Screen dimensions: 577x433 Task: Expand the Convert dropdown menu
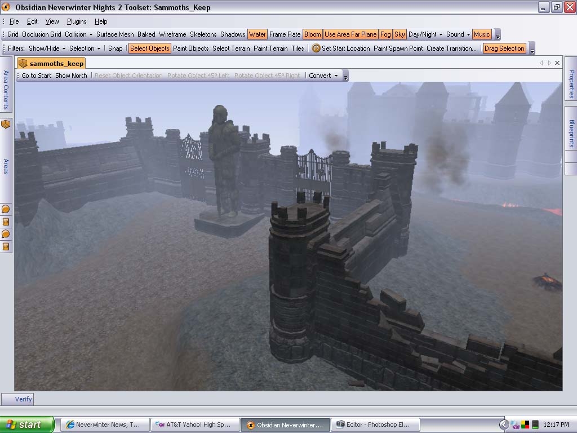(323, 76)
